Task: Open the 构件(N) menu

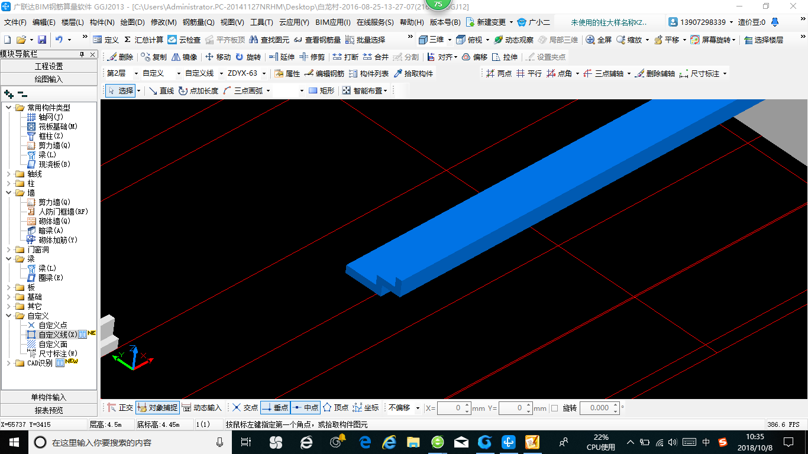Action: 102,22
